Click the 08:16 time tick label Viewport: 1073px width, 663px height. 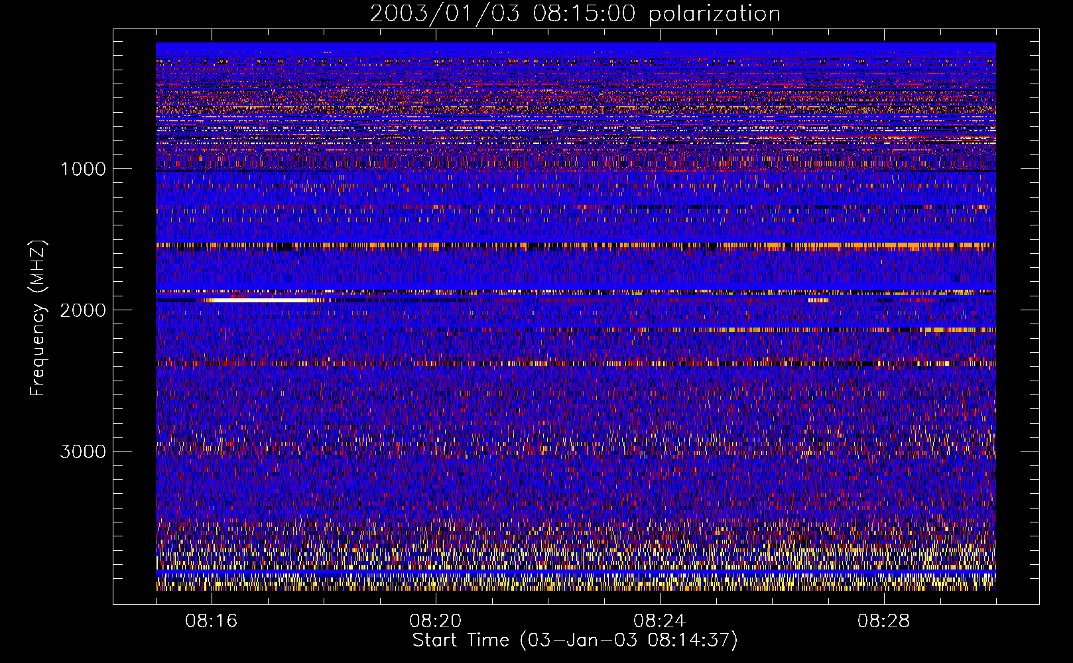click(212, 621)
